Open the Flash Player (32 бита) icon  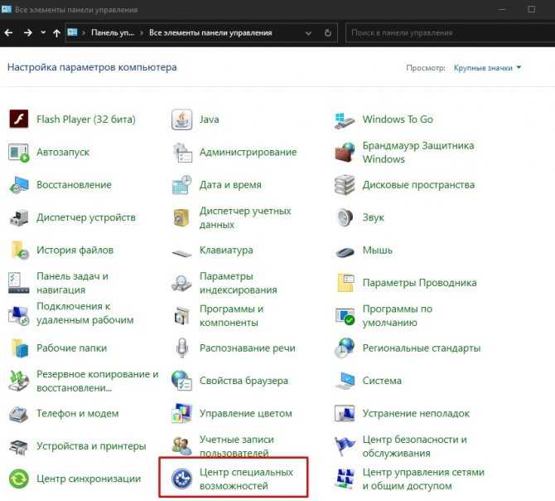tap(18, 119)
